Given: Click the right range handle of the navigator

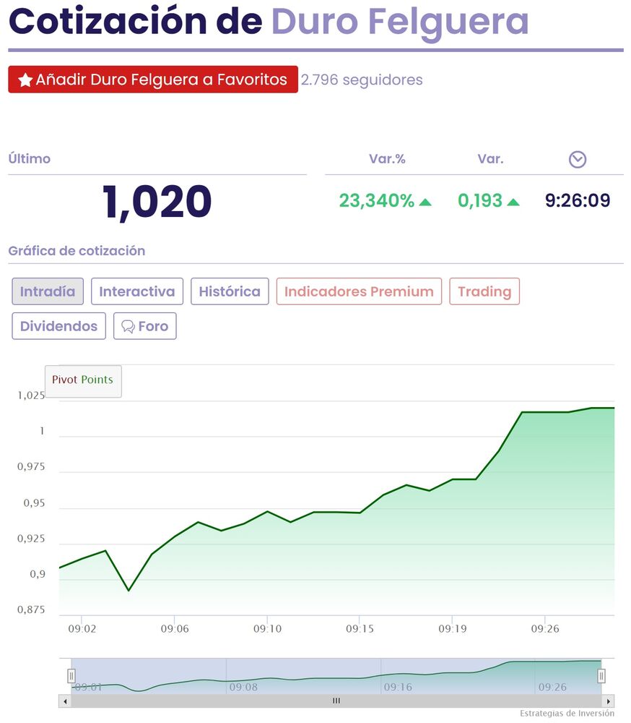Looking at the screenshot, I should pos(601,676).
